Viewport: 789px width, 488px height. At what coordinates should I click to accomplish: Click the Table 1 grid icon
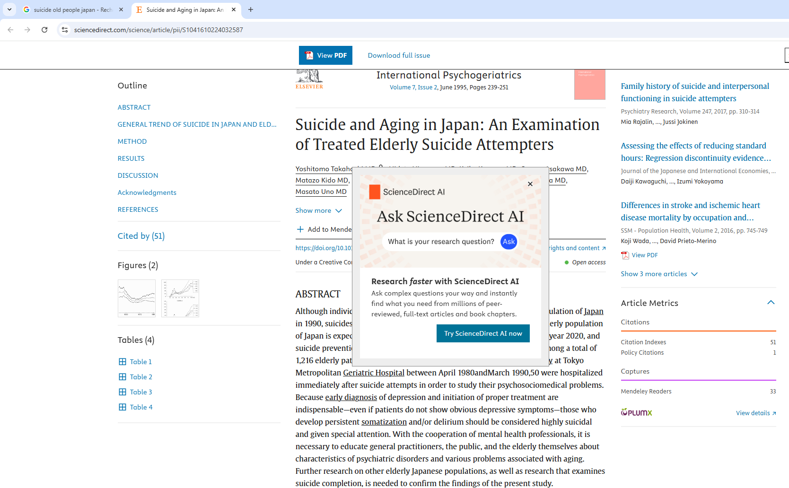[x=123, y=362]
